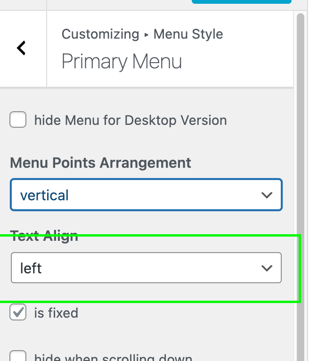Click the "is fixed" label text
The height and width of the screenshot is (361, 326).
coord(56,313)
